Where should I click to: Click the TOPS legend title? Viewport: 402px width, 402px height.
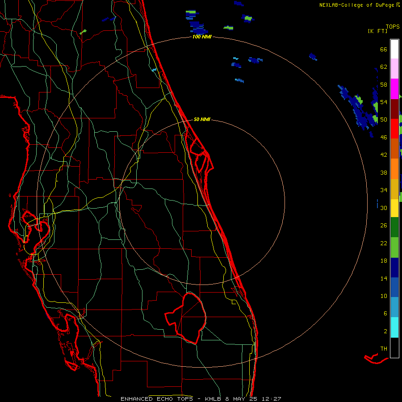pyautogui.click(x=393, y=26)
